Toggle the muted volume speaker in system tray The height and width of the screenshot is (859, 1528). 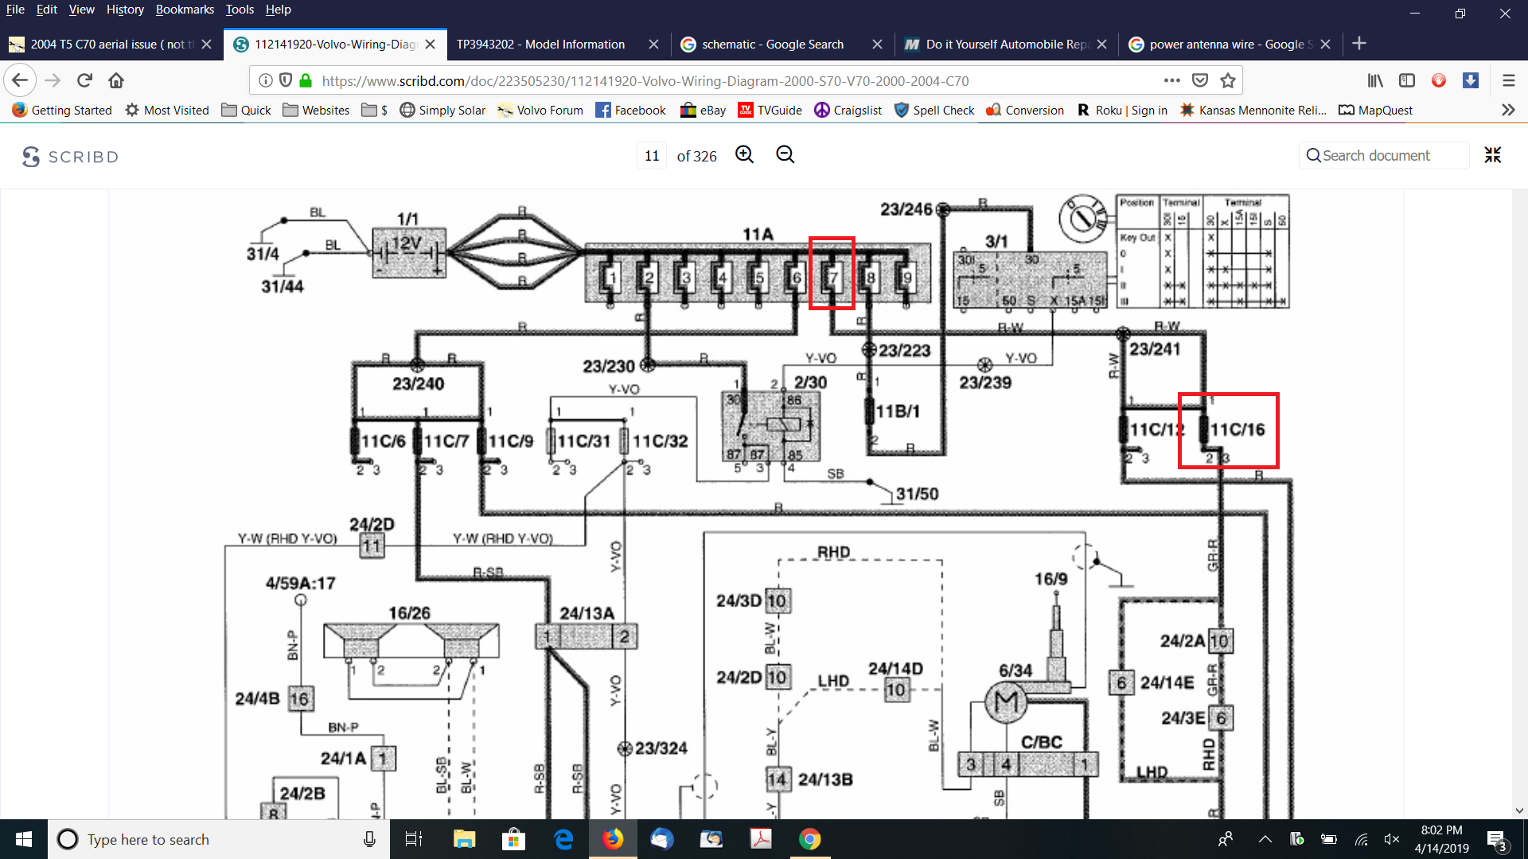(x=1392, y=839)
